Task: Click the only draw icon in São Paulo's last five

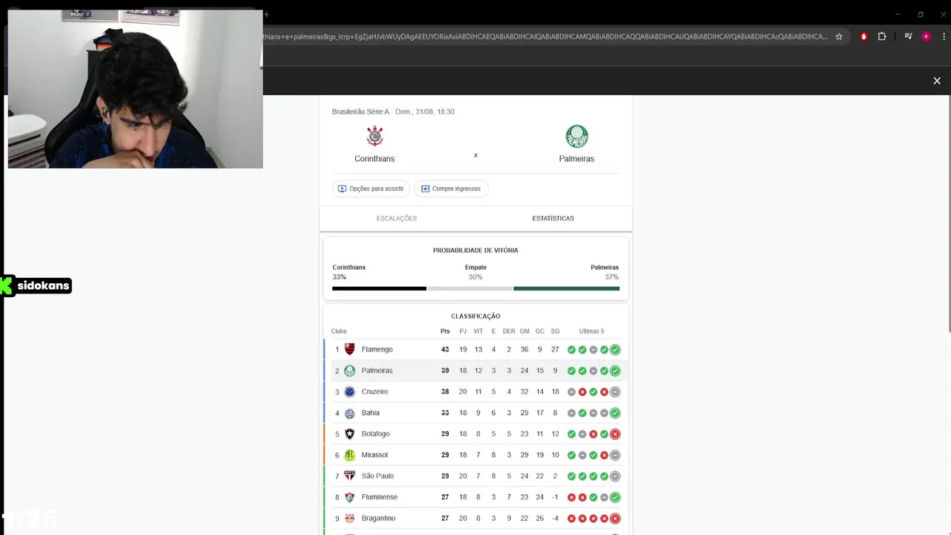Action: (615, 476)
